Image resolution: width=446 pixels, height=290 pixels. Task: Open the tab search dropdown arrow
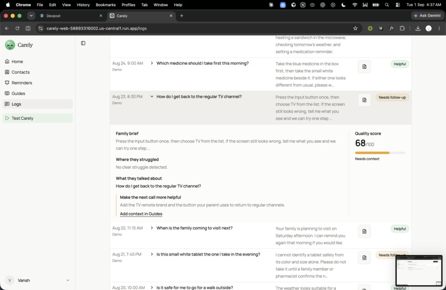pos(31,16)
